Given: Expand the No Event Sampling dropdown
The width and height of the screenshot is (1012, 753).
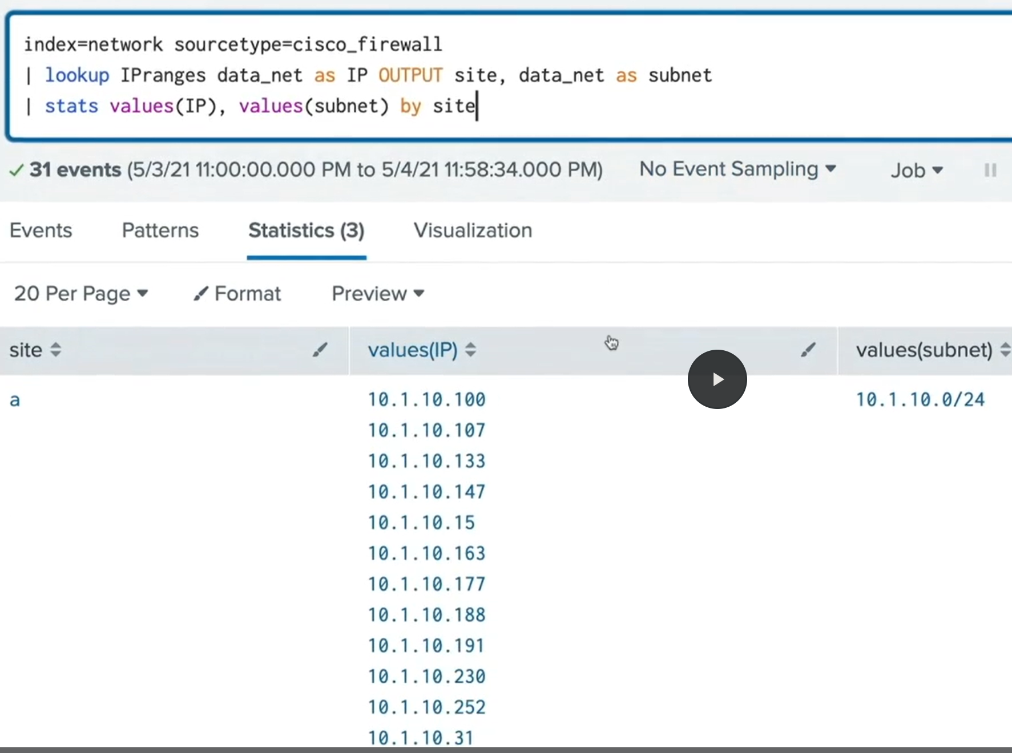Looking at the screenshot, I should [x=737, y=169].
